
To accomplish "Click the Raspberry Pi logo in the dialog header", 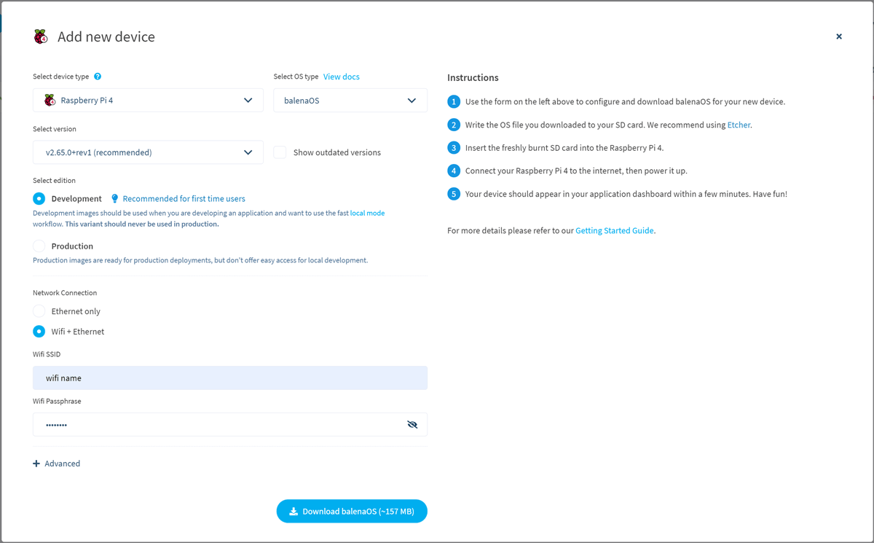I will (x=40, y=36).
